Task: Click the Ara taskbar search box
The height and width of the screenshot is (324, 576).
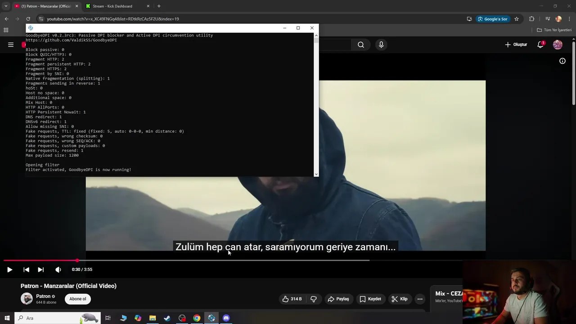Action: point(57,318)
